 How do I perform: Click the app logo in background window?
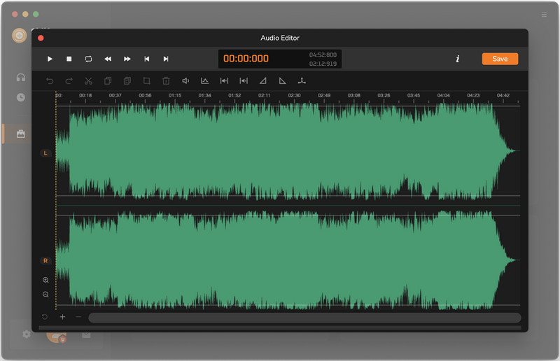[20, 36]
